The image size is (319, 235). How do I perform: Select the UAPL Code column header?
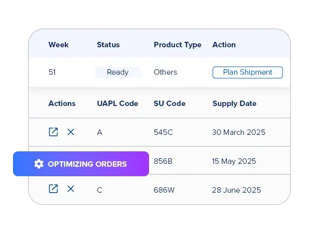(117, 104)
